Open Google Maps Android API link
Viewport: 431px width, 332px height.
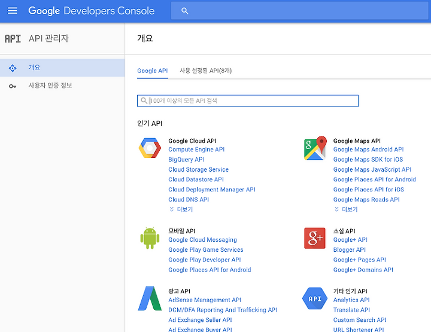coord(368,150)
